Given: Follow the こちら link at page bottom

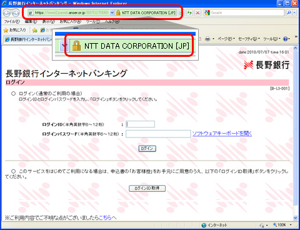Looking at the screenshot, I should (x=105, y=217).
